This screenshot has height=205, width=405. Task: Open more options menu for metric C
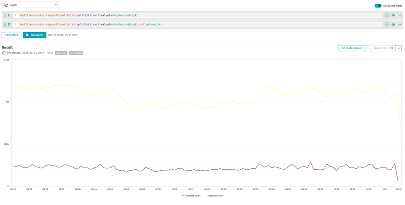(399, 15)
